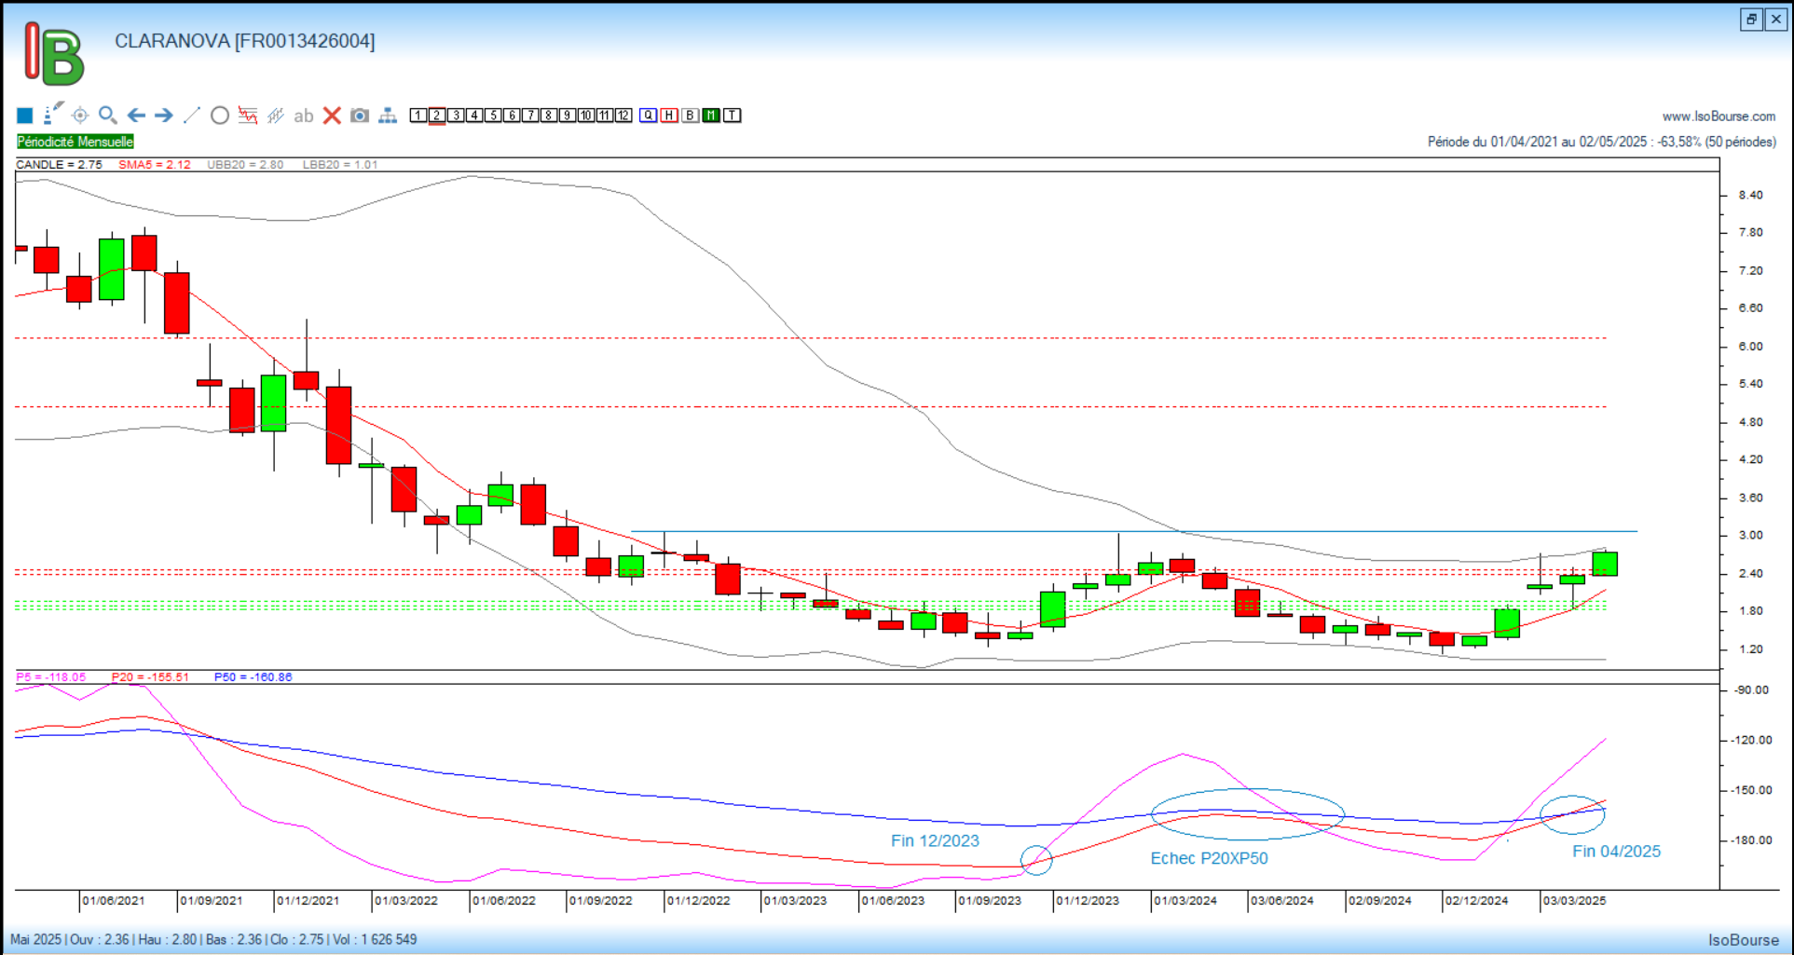Click the 'LBB20 = 1.01' indicator label
The image size is (1794, 955).
point(340,165)
